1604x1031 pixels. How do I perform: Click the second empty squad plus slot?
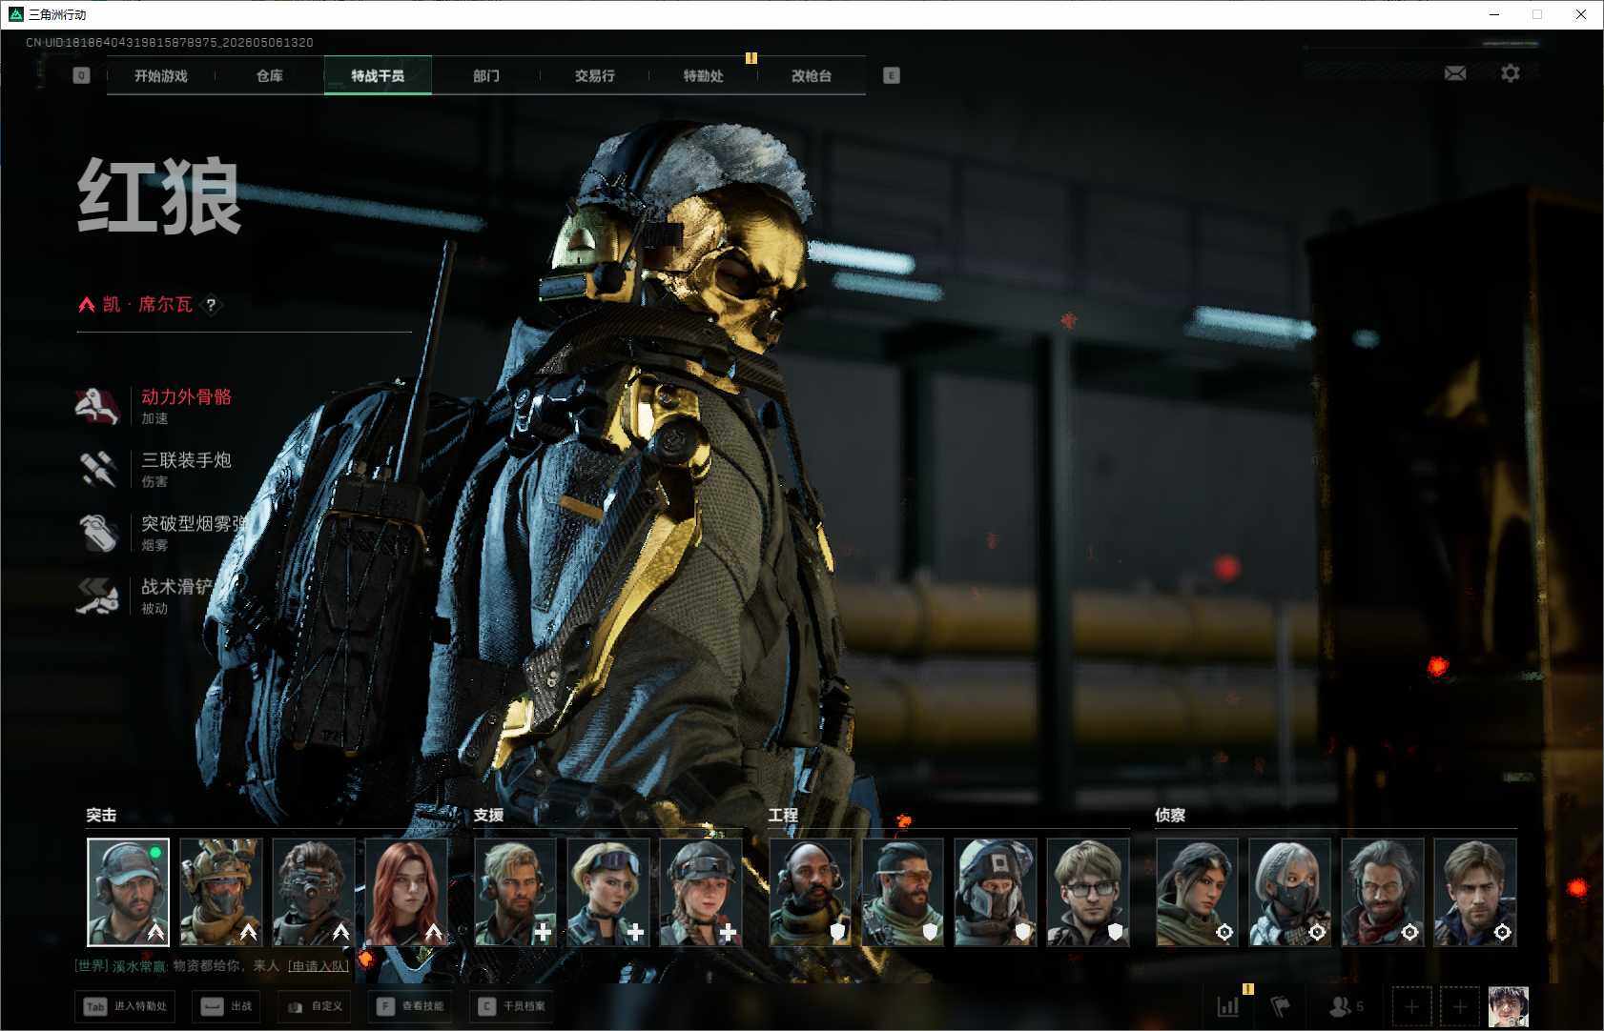tap(1459, 1006)
